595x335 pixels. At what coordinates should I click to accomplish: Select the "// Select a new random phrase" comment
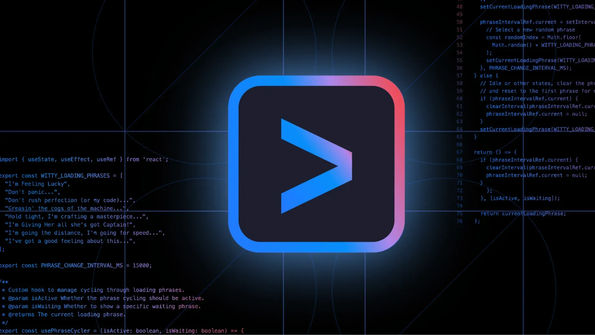point(531,30)
